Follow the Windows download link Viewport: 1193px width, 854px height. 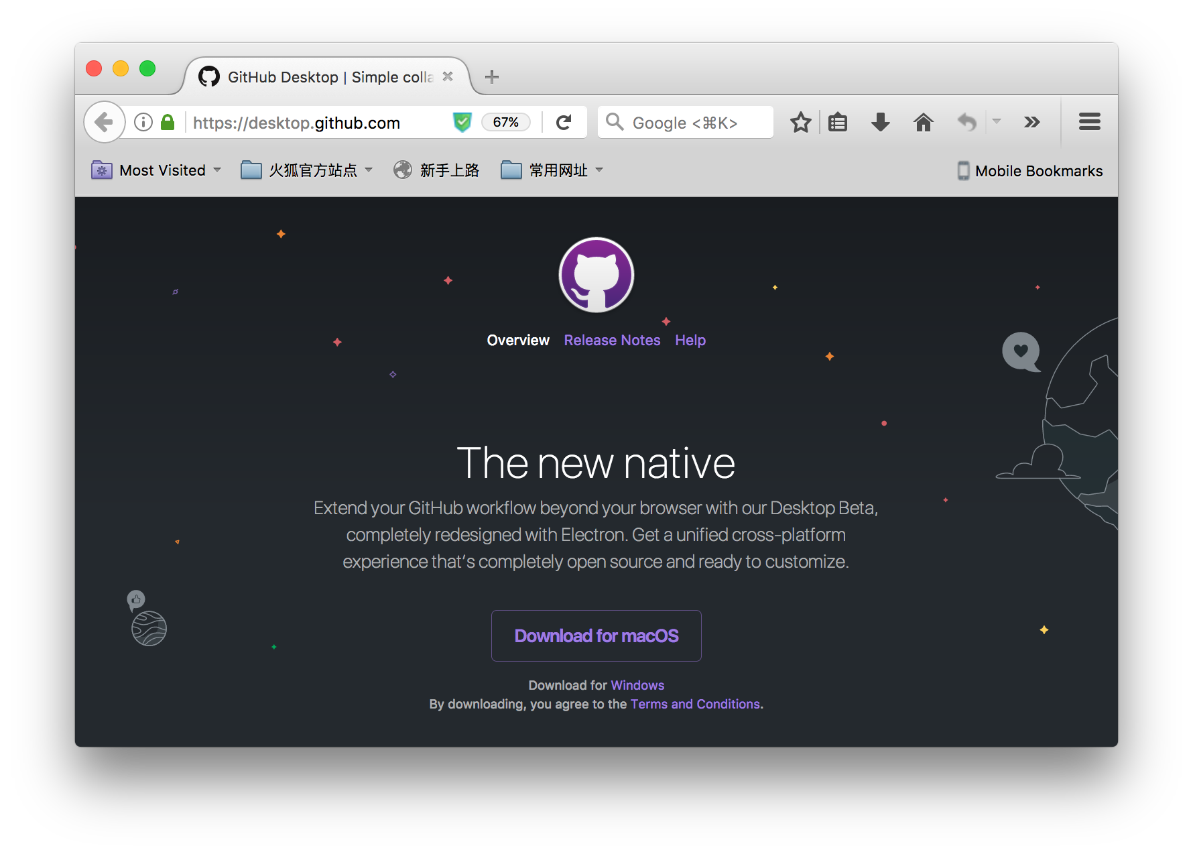(x=637, y=685)
